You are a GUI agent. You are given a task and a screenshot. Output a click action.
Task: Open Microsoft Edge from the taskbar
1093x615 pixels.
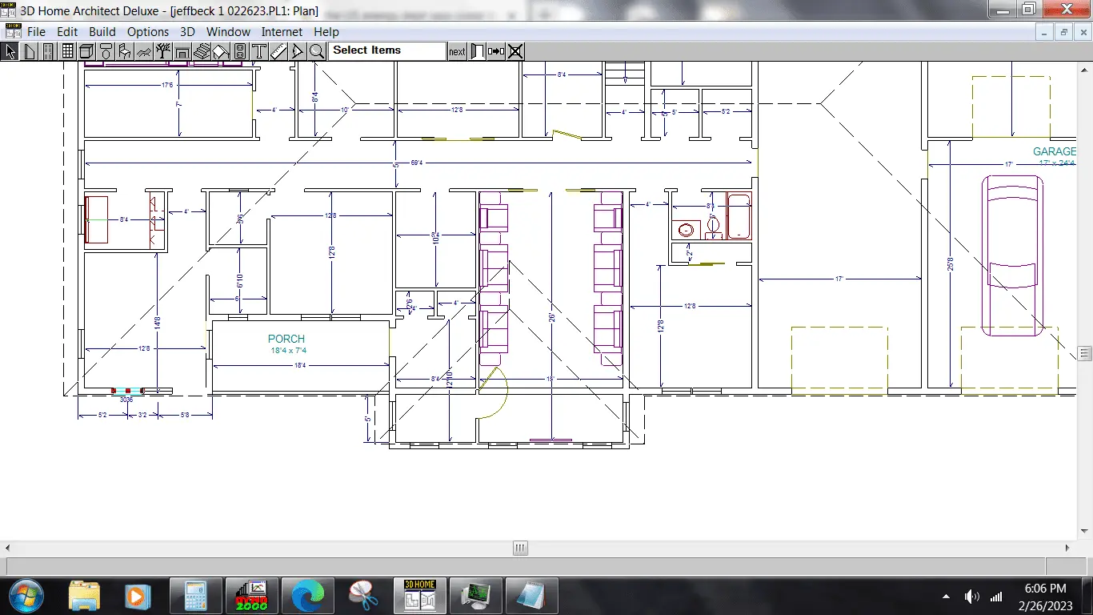(x=307, y=596)
